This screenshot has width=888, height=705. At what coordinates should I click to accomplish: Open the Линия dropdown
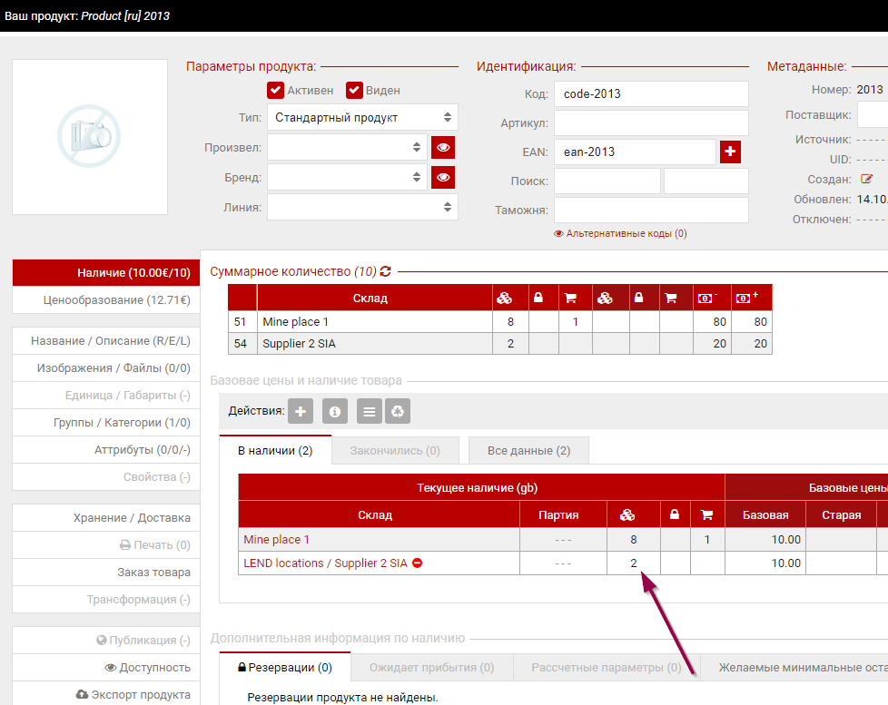361,207
